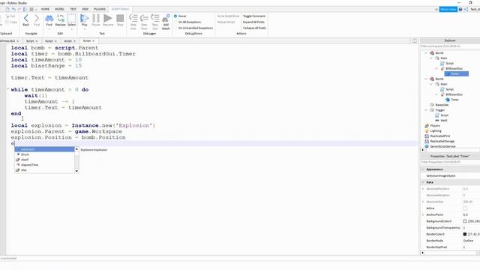Click the Step Into debugger icon
This screenshot has width=480, height=270.
[133, 18]
